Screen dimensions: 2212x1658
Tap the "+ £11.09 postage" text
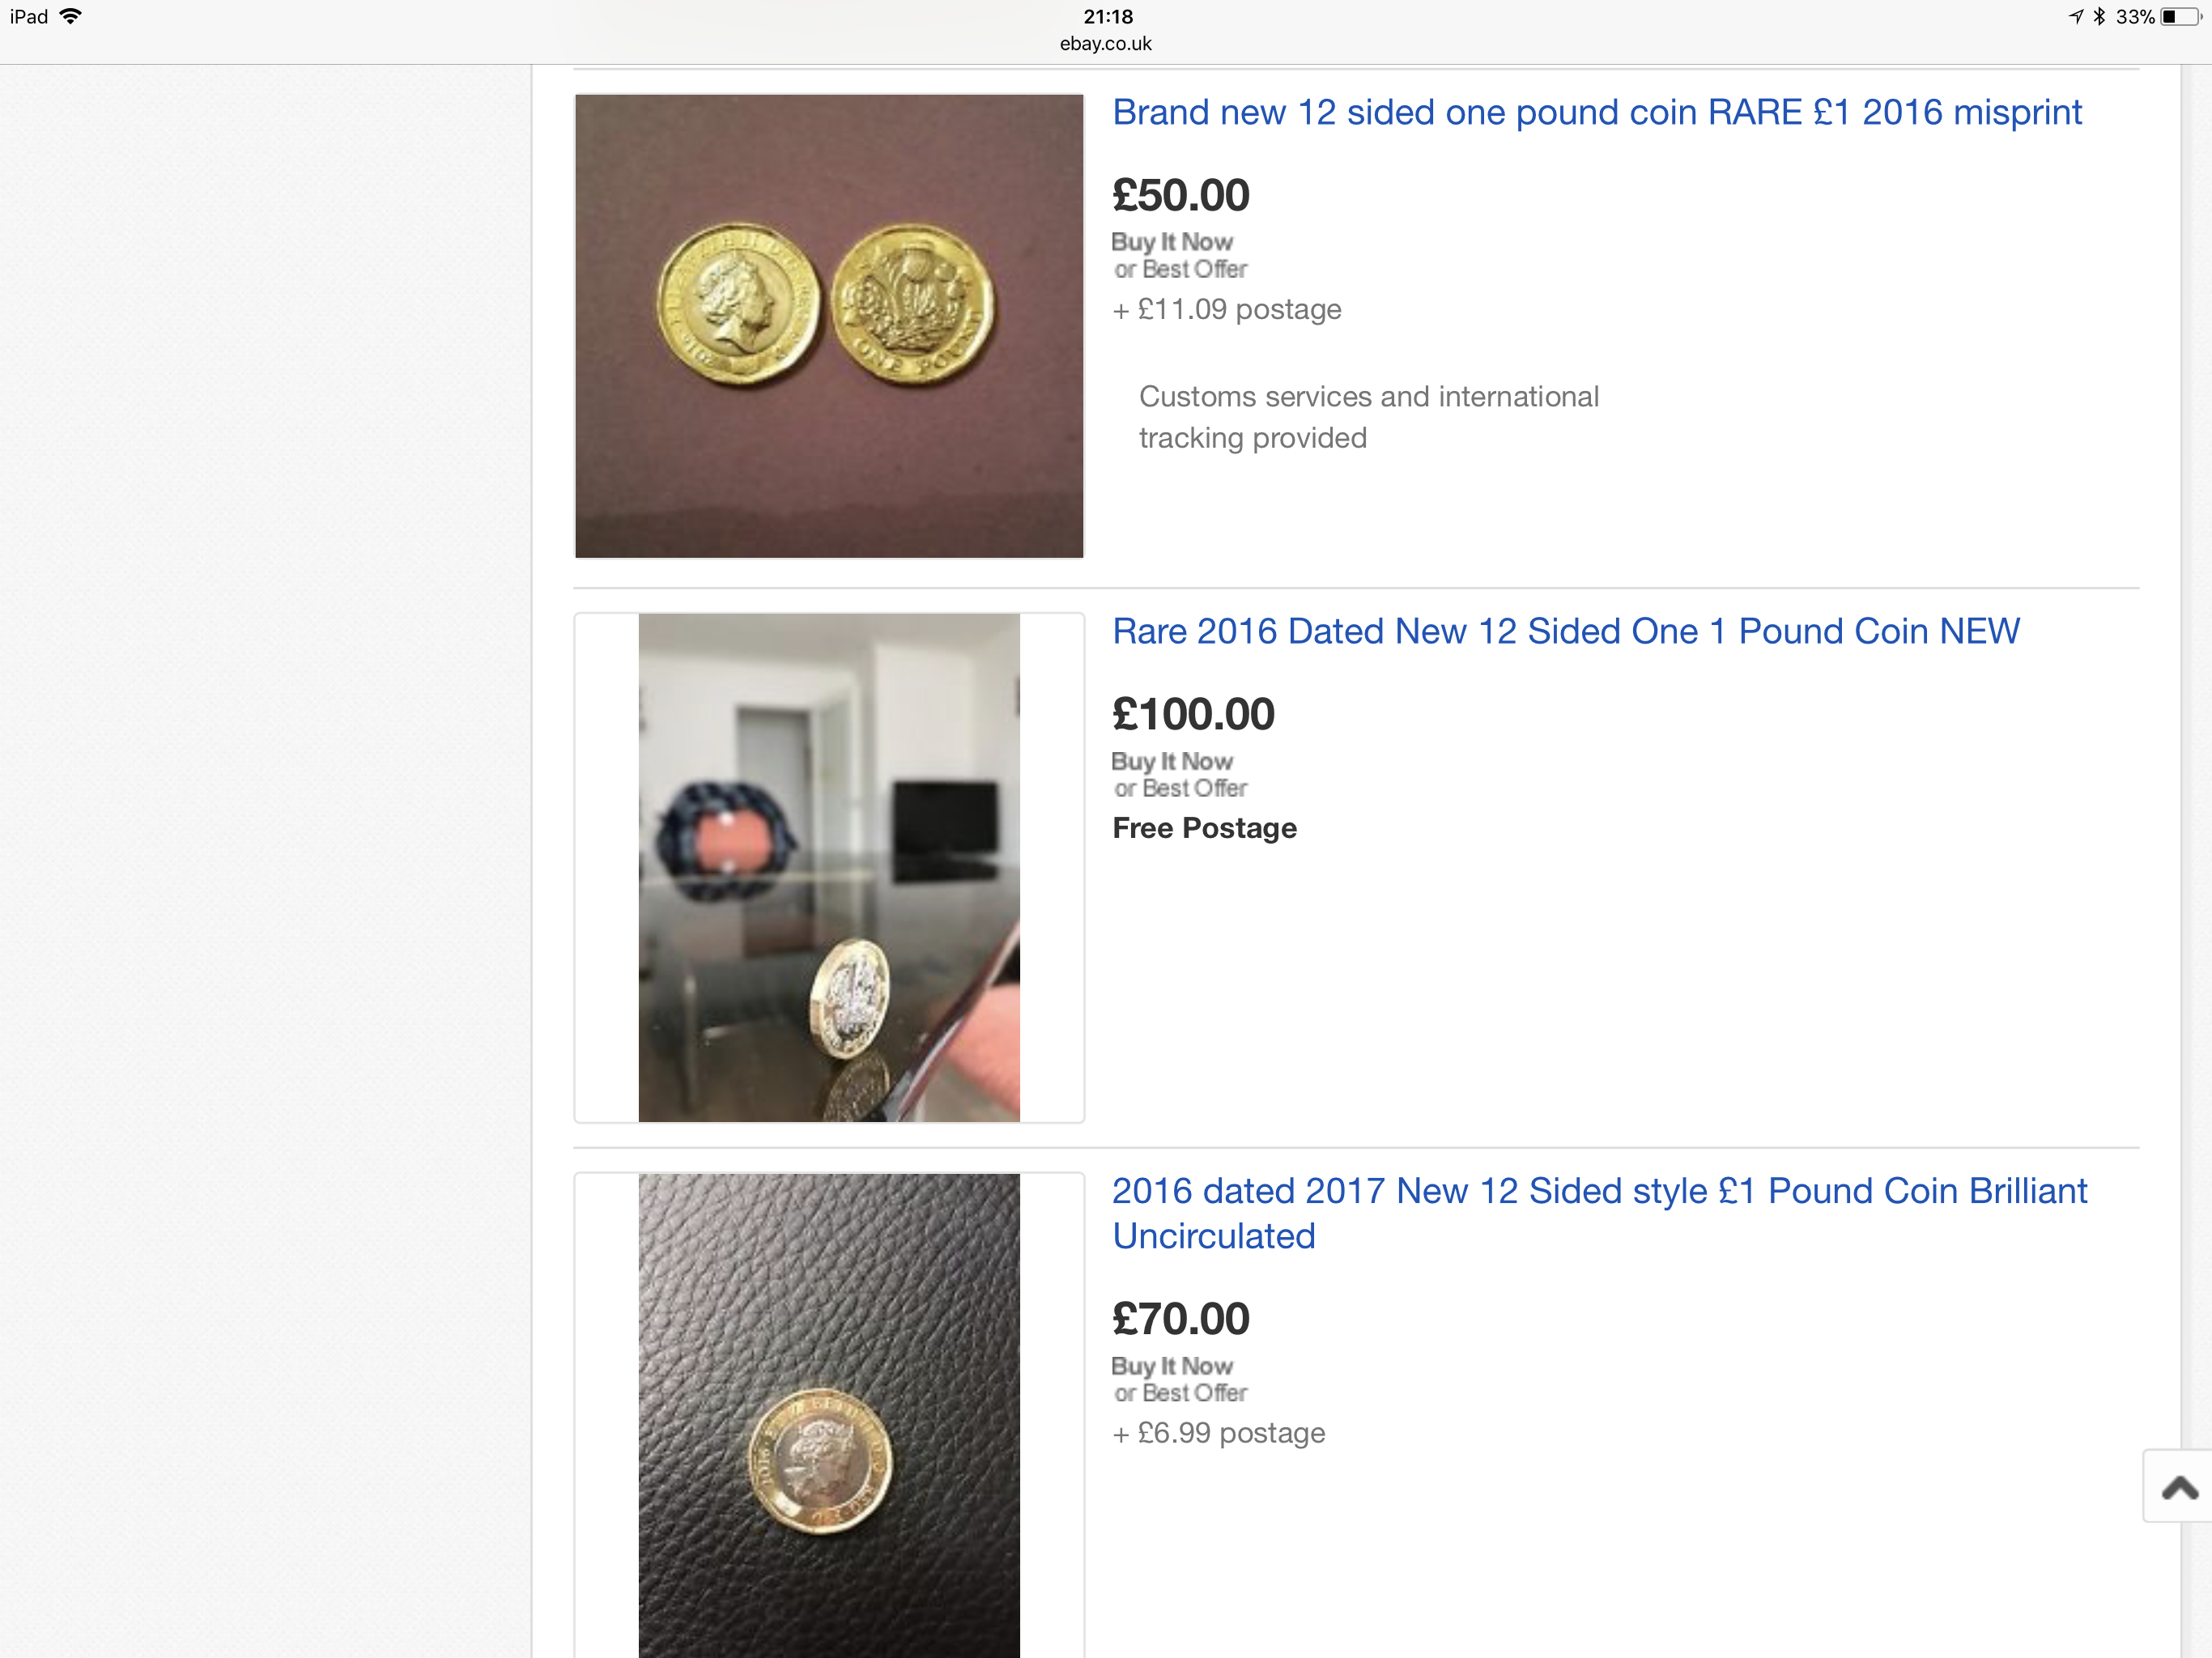[1226, 309]
